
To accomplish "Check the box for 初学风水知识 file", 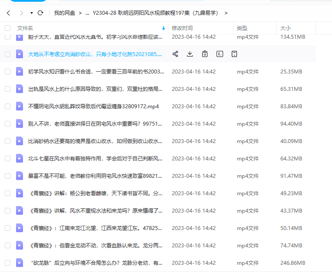I will pyautogui.click(x=7, y=71).
